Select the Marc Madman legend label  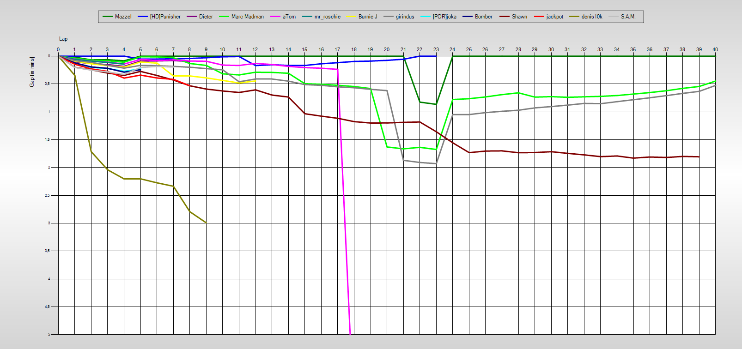point(247,17)
